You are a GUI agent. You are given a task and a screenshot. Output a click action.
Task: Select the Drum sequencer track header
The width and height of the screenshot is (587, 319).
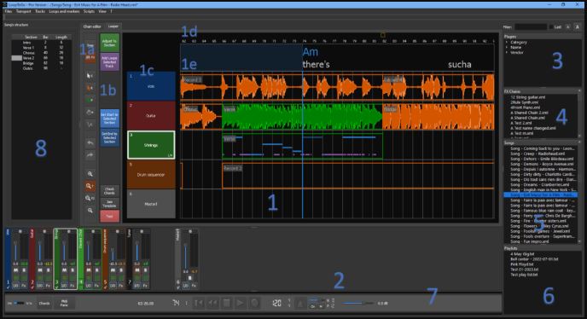coord(151,175)
